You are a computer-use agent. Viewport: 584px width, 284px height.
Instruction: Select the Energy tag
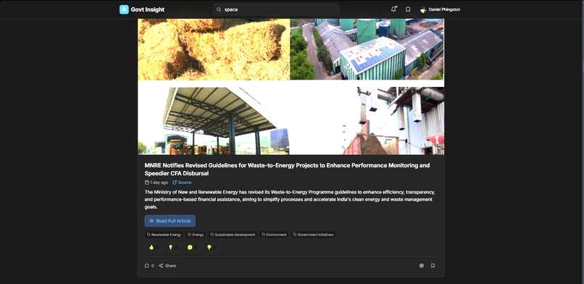pos(196,235)
